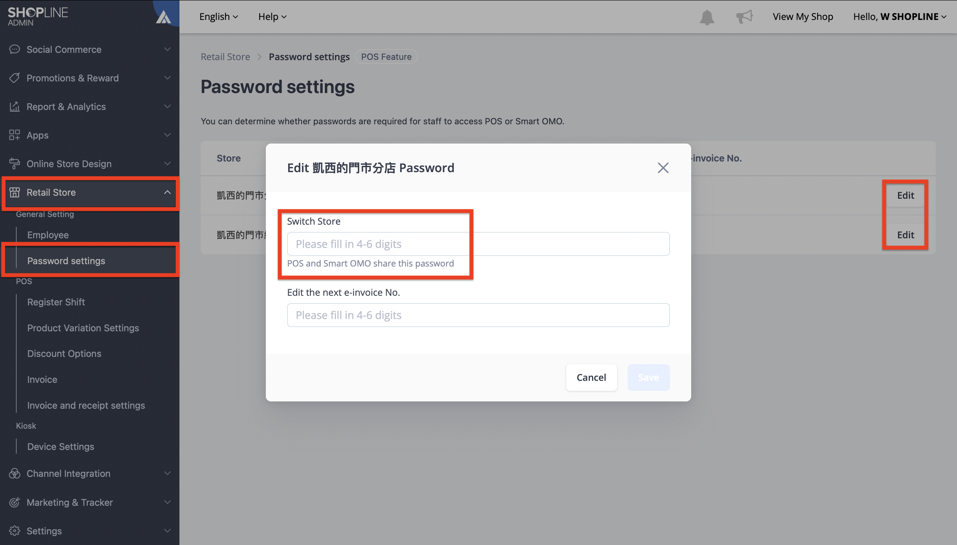Click the Cancel button in dialog
The width and height of the screenshot is (957, 545).
click(x=591, y=377)
